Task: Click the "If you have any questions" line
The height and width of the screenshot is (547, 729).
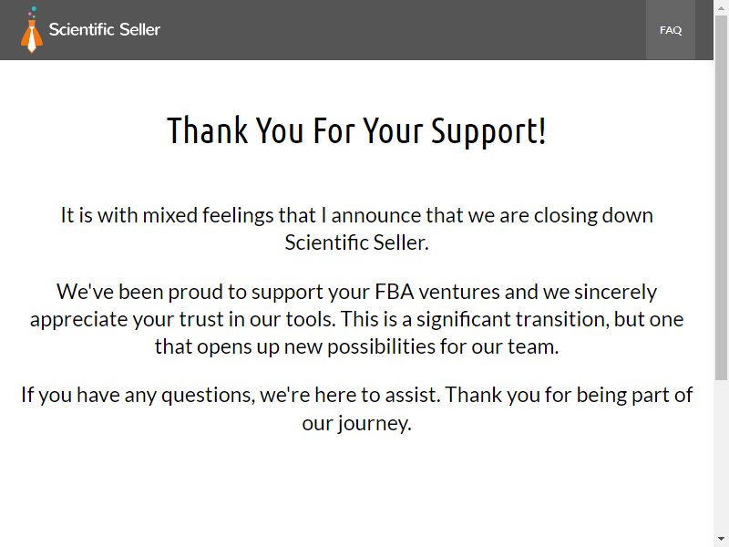Action: tap(356, 395)
